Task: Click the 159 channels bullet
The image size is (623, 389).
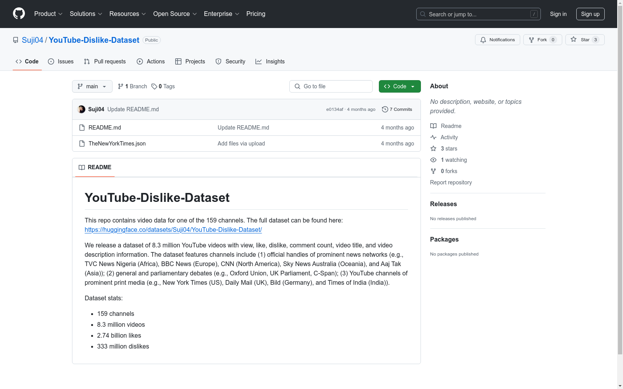Action: point(116,314)
